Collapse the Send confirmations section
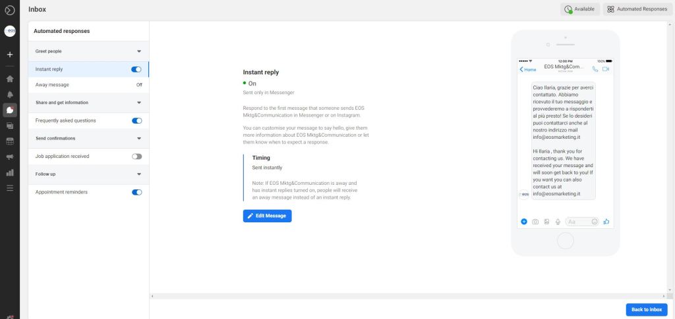Image resolution: width=675 pixels, height=319 pixels. (139, 139)
